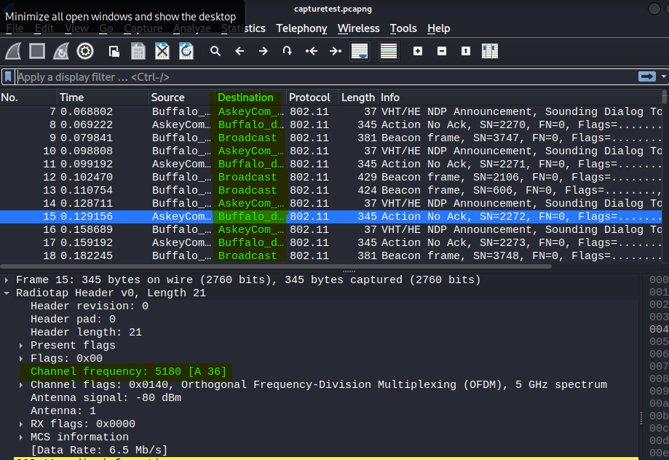Select the [Data Rate: 6.5 Mb/s] line

click(99, 451)
